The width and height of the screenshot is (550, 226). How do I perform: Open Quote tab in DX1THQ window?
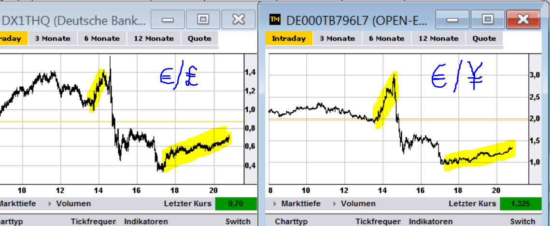pyautogui.click(x=199, y=38)
